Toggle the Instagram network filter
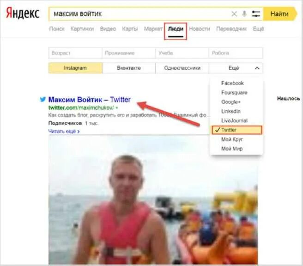This screenshot has height=266, width=303. [75, 68]
